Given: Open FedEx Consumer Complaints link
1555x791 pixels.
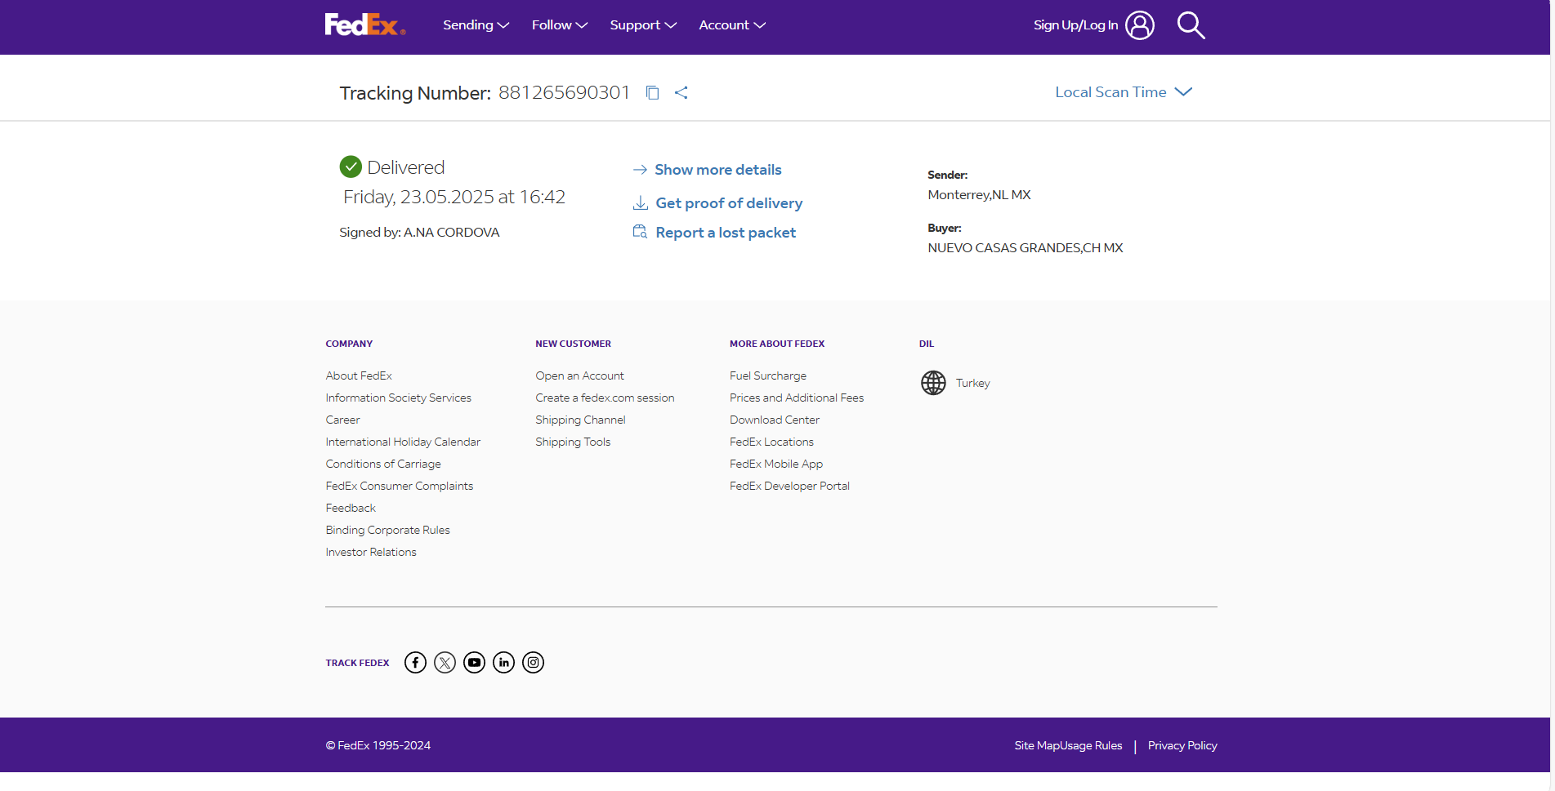Looking at the screenshot, I should click(399, 486).
